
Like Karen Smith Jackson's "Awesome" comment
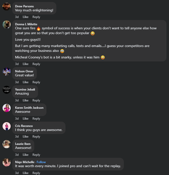(x=26, y=119)
